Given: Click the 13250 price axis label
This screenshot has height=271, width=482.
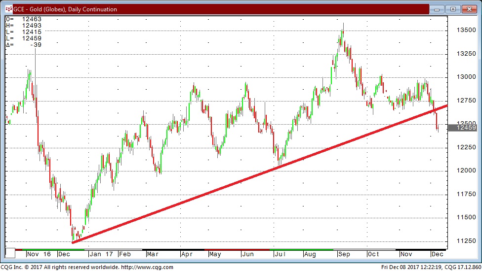Looking at the screenshot, I should point(466,54).
